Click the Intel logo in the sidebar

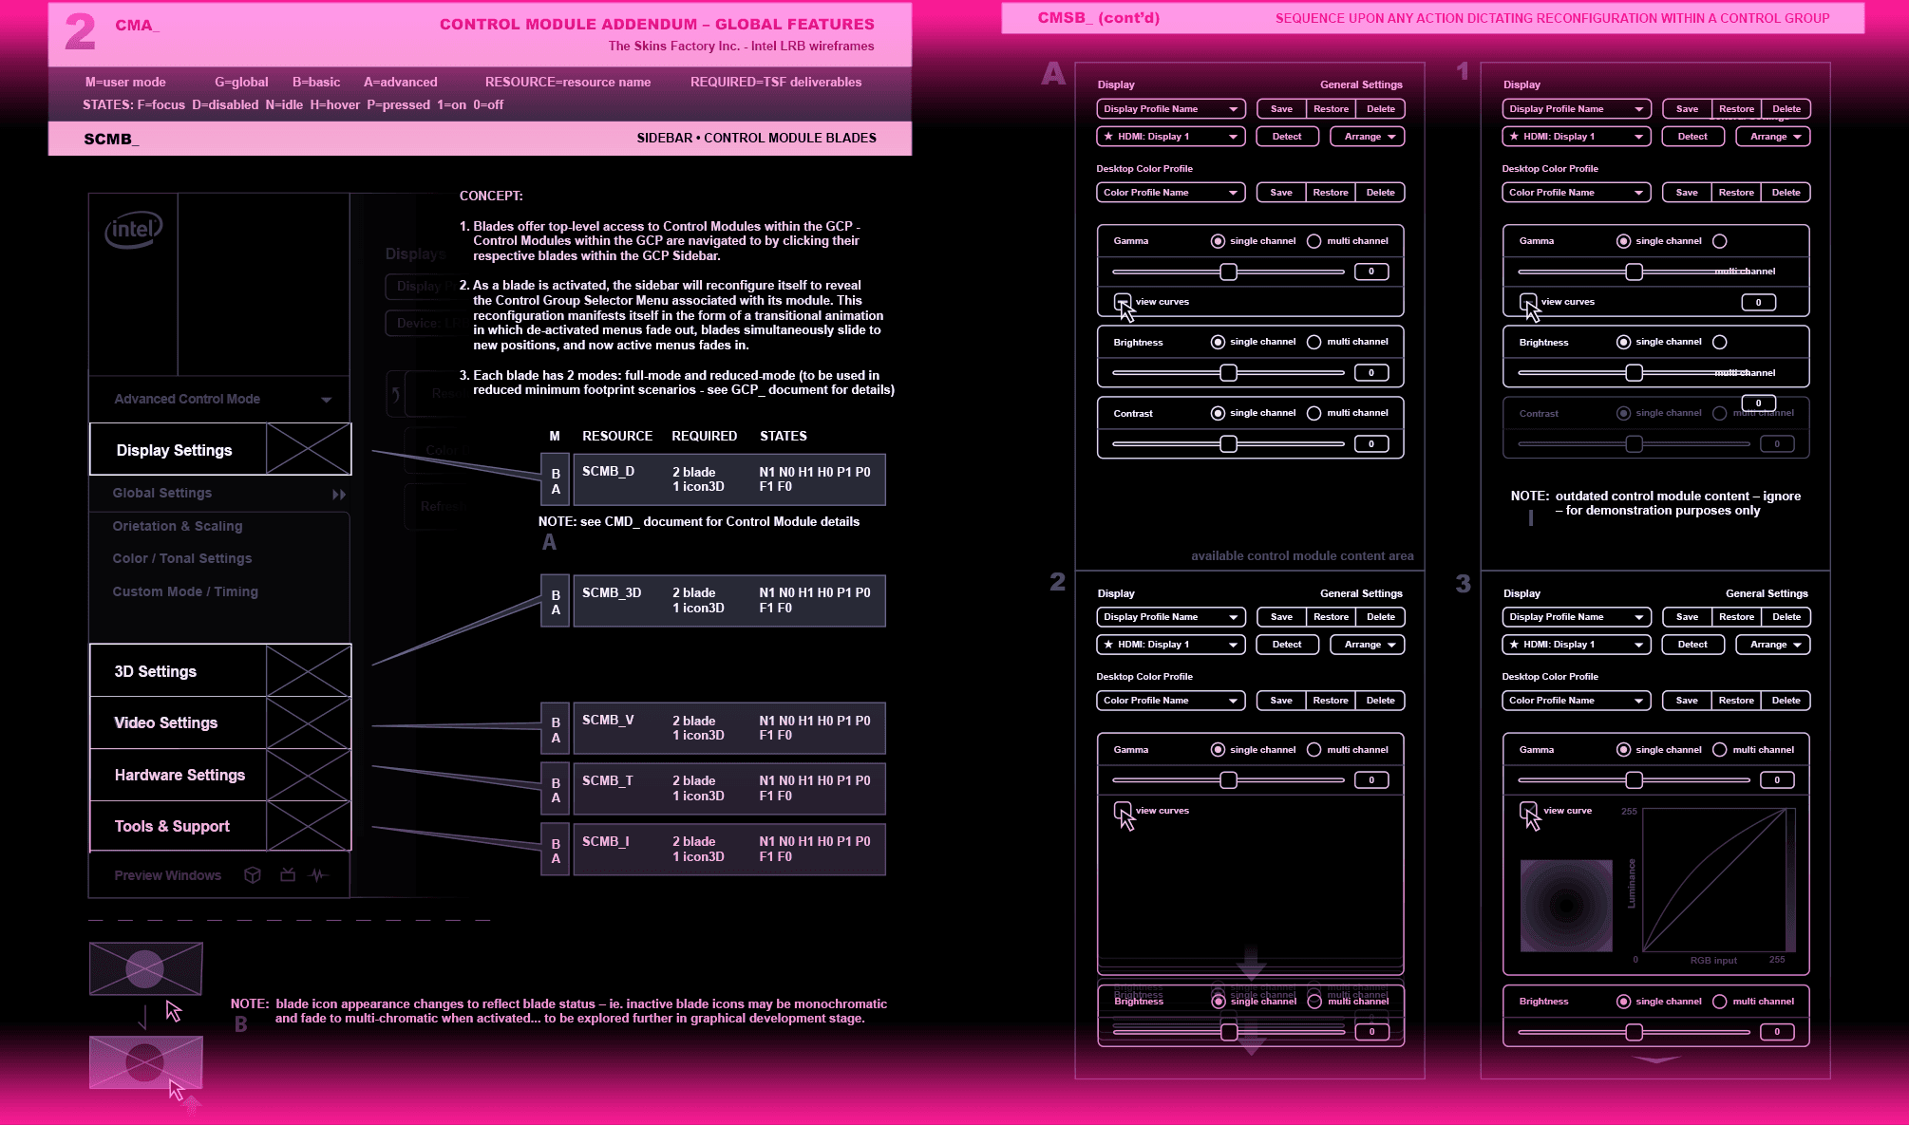134,230
